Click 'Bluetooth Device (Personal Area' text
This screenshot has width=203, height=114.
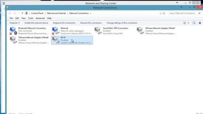tap(33, 34)
